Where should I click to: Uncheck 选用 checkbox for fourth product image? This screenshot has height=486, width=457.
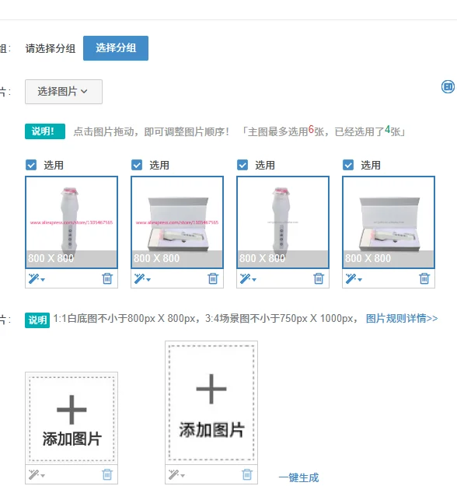point(348,165)
